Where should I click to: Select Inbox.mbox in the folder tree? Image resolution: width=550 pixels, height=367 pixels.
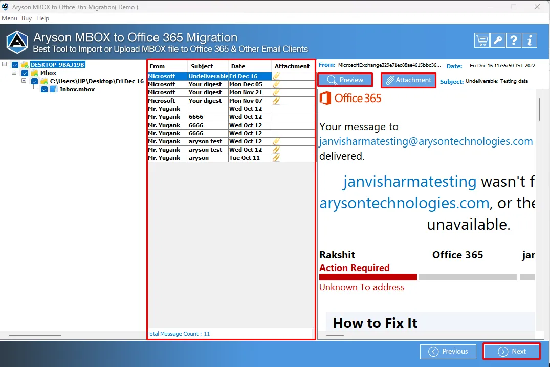77,89
